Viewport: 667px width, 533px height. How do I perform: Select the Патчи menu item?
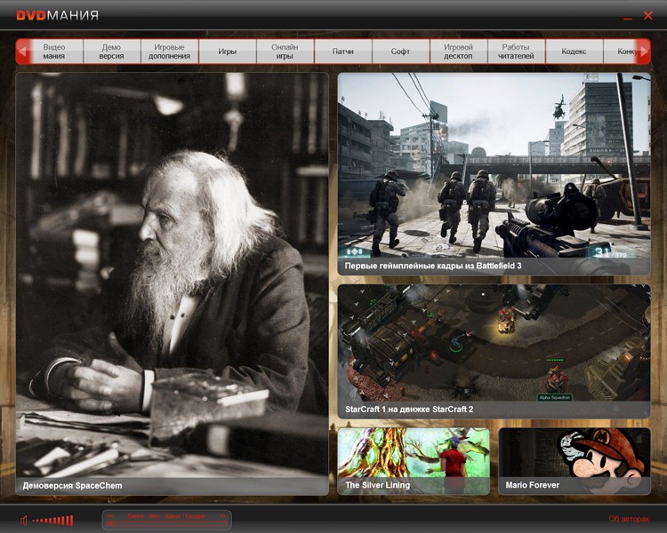(343, 52)
